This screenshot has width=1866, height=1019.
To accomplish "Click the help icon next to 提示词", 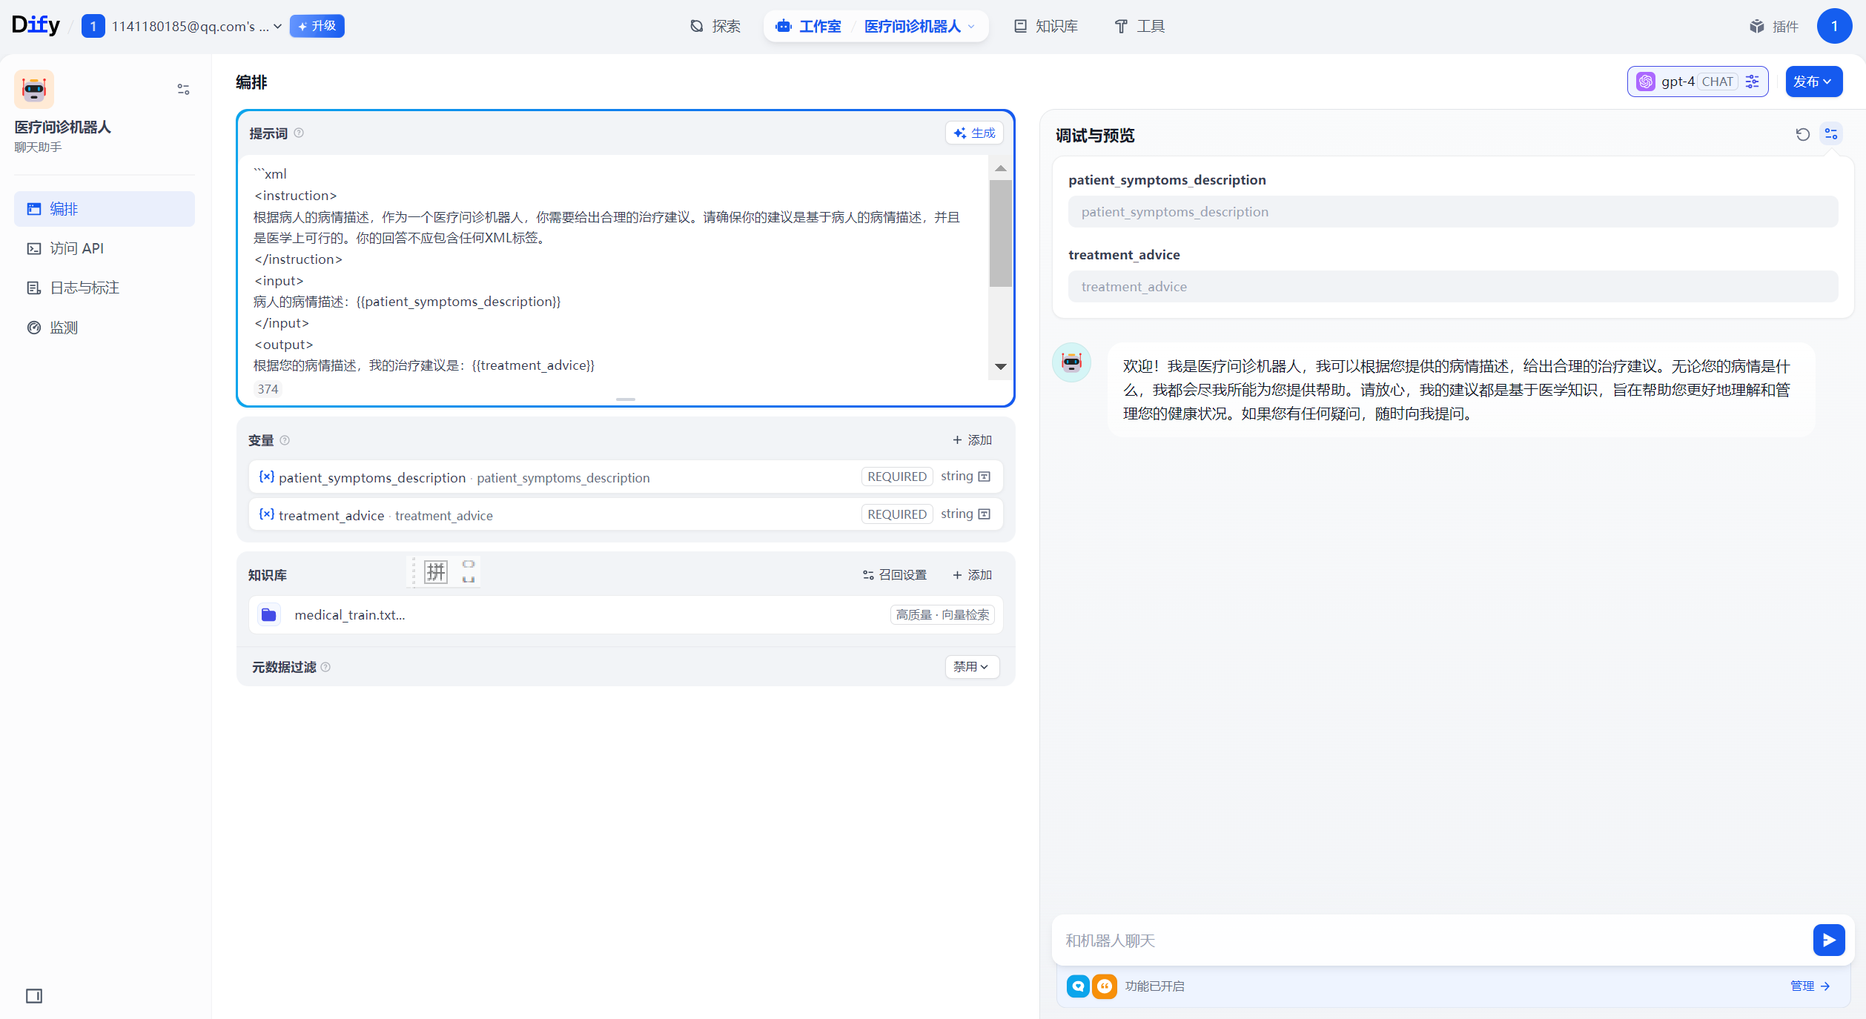I will click(x=299, y=133).
